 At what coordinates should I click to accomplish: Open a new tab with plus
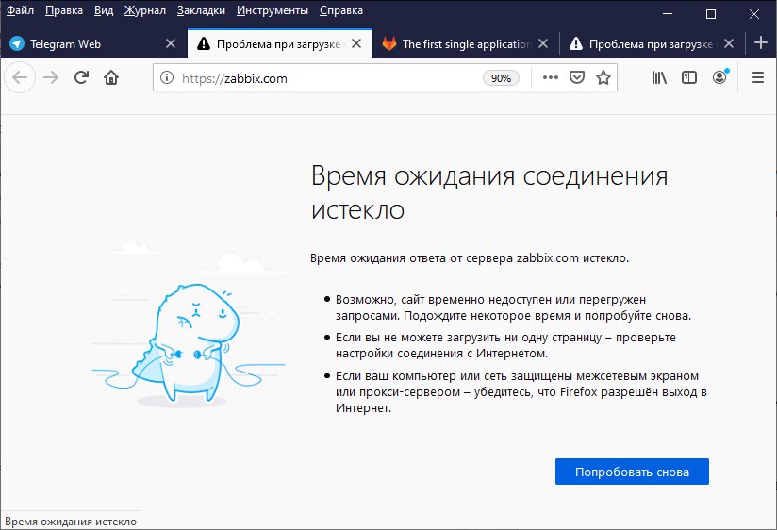[761, 43]
